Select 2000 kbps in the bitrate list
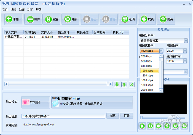Viewport: 193px width, 135px height. [x=149, y=90]
